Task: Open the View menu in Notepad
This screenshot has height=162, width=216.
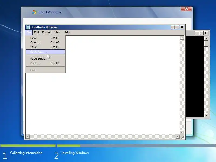Action: click(x=58, y=32)
